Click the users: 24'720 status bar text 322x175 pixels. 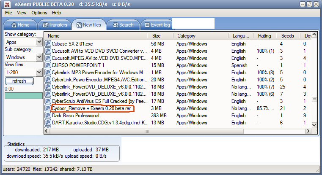click(17, 169)
